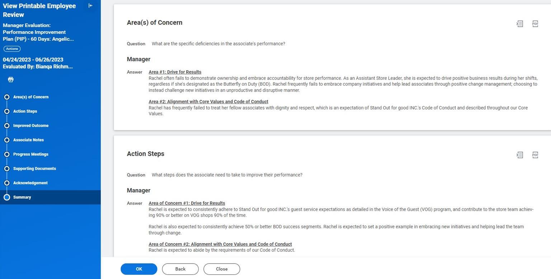Jump to Acknowledgement section
551x279 pixels.
[x=30, y=183]
